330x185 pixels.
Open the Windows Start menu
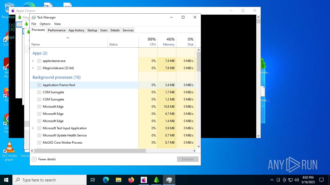click(6, 180)
